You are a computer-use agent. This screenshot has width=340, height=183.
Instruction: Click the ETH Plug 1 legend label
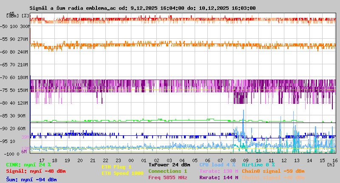pos(116,167)
